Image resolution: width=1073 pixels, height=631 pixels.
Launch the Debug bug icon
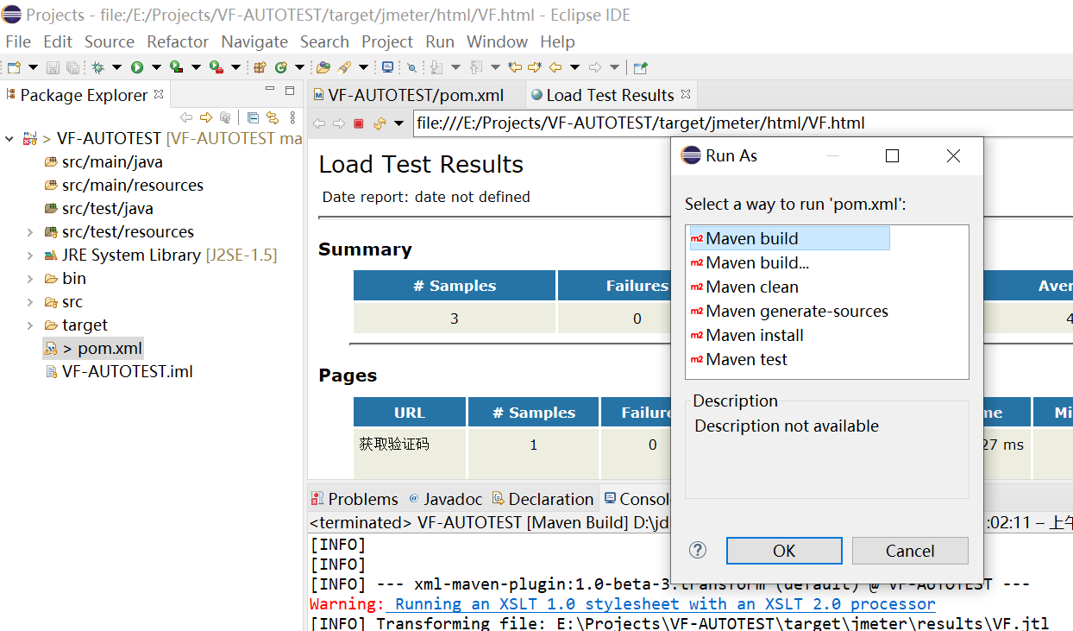click(97, 67)
